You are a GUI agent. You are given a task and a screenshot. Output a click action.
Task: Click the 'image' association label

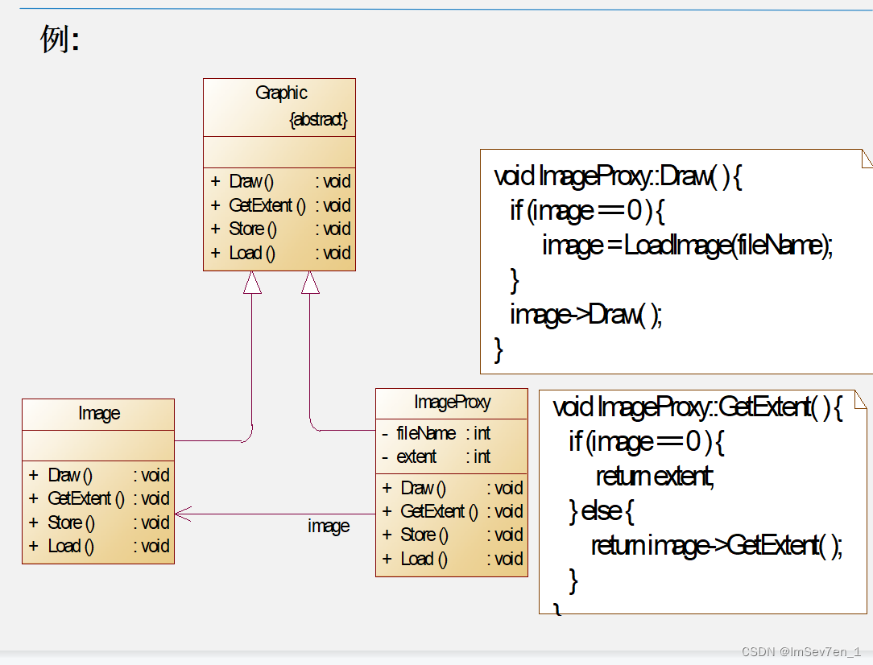coord(329,527)
